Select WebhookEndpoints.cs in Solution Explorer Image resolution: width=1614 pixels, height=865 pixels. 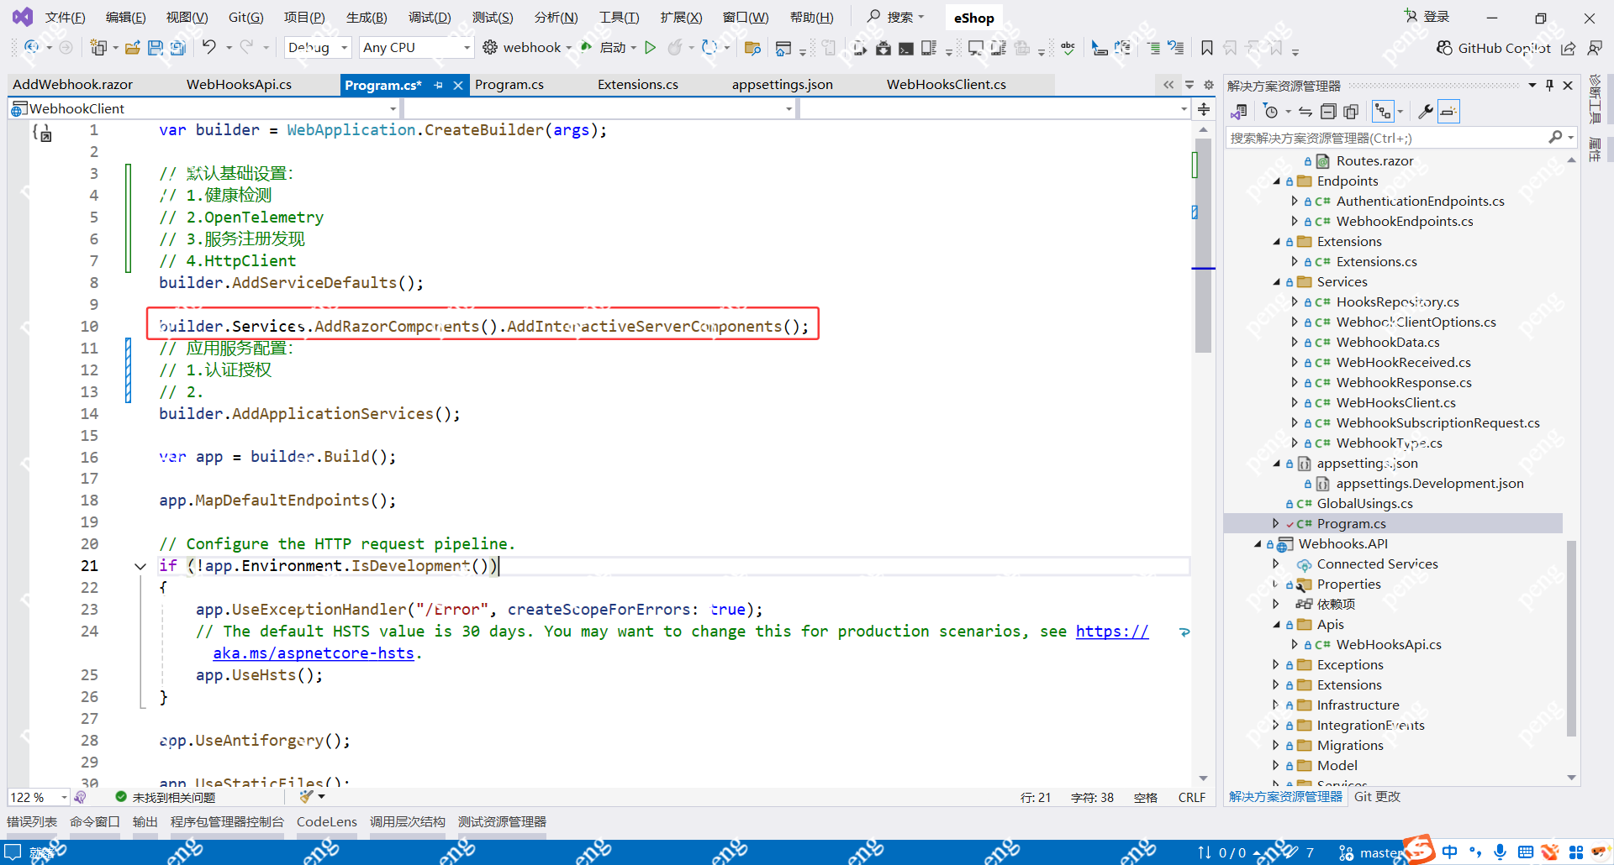coord(1405,222)
